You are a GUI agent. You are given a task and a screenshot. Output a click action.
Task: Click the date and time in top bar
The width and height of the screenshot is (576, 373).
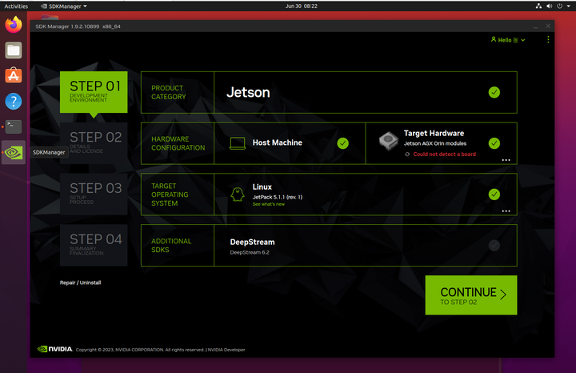pos(302,6)
